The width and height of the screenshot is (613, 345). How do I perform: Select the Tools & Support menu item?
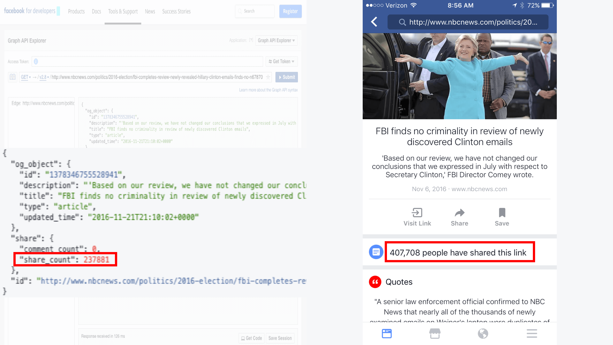coord(123,11)
